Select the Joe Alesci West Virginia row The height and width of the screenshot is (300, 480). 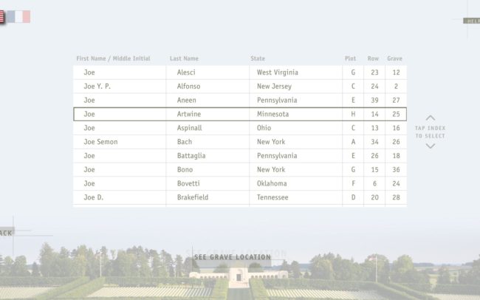pyautogui.click(x=240, y=72)
